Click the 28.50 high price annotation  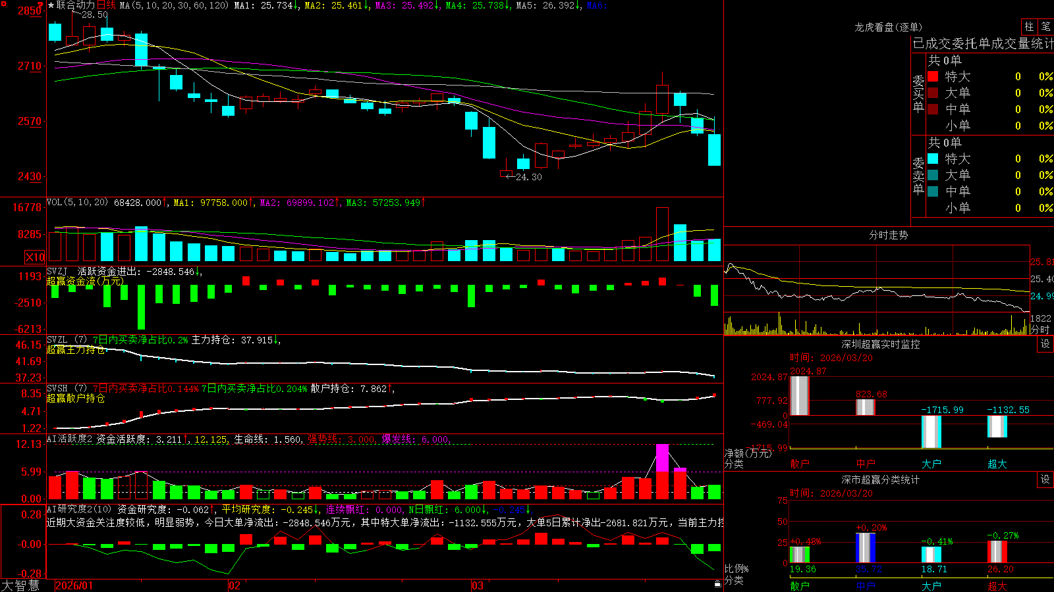(95, 14)
